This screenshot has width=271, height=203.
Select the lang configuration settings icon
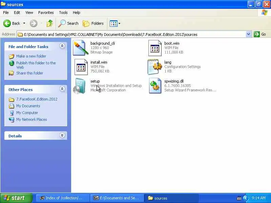pyautogui.click(x=155, y=67)
